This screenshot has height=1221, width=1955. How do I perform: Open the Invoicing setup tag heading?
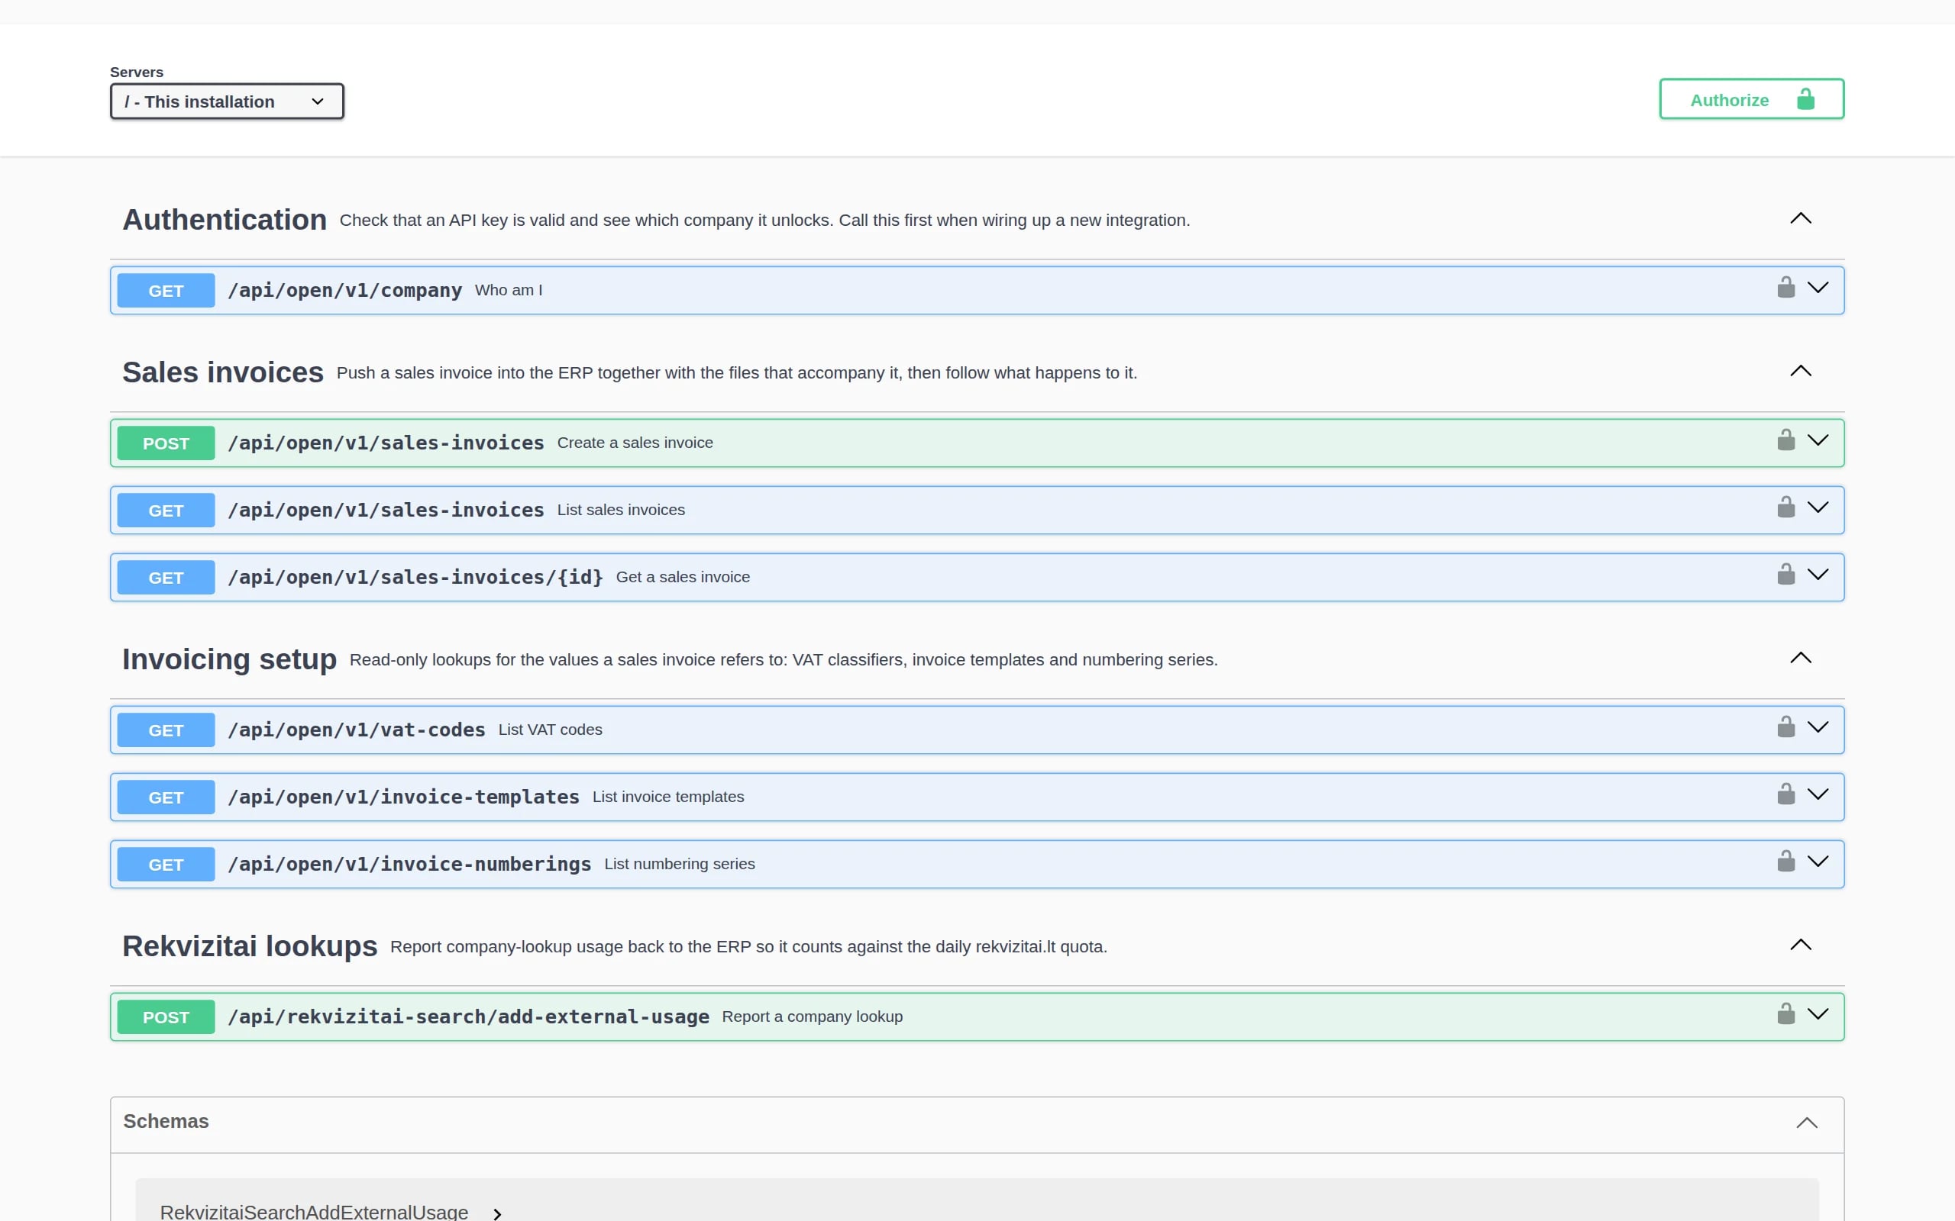[229, 659]
